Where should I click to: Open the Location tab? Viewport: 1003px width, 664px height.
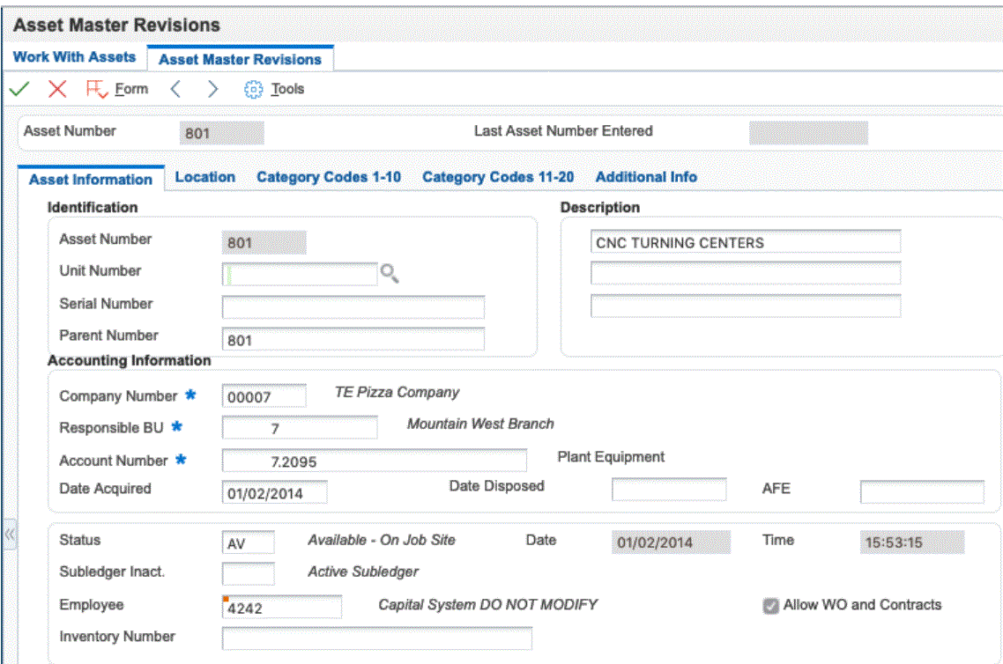pos(205,177)
